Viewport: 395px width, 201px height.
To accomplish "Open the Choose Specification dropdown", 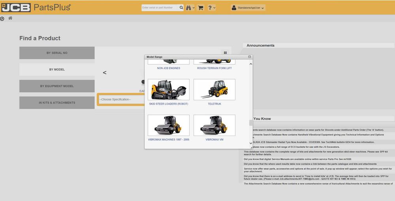I will click(121, 100).
